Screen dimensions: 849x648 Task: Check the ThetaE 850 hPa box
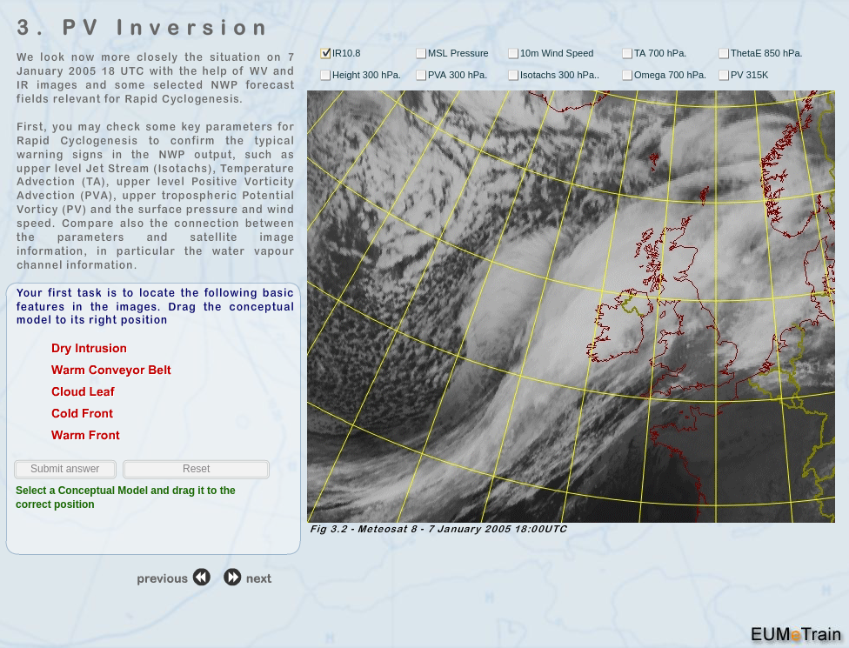point(724,53)
